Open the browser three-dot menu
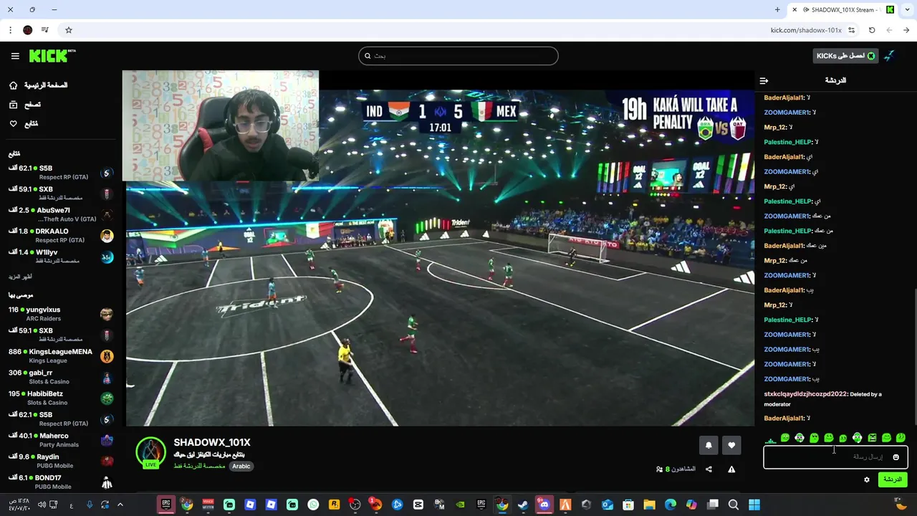The image size is (917, 516). [10, 30]
